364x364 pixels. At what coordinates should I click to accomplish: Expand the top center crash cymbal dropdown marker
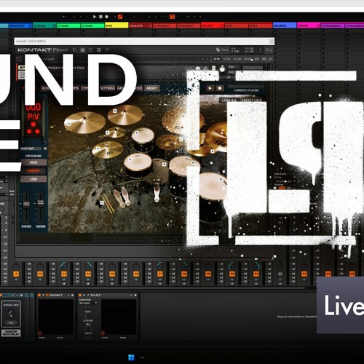pos(115,111)
